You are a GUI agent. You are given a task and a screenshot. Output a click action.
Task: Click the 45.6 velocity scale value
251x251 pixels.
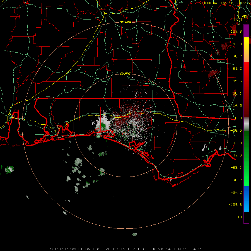(237, 81)
